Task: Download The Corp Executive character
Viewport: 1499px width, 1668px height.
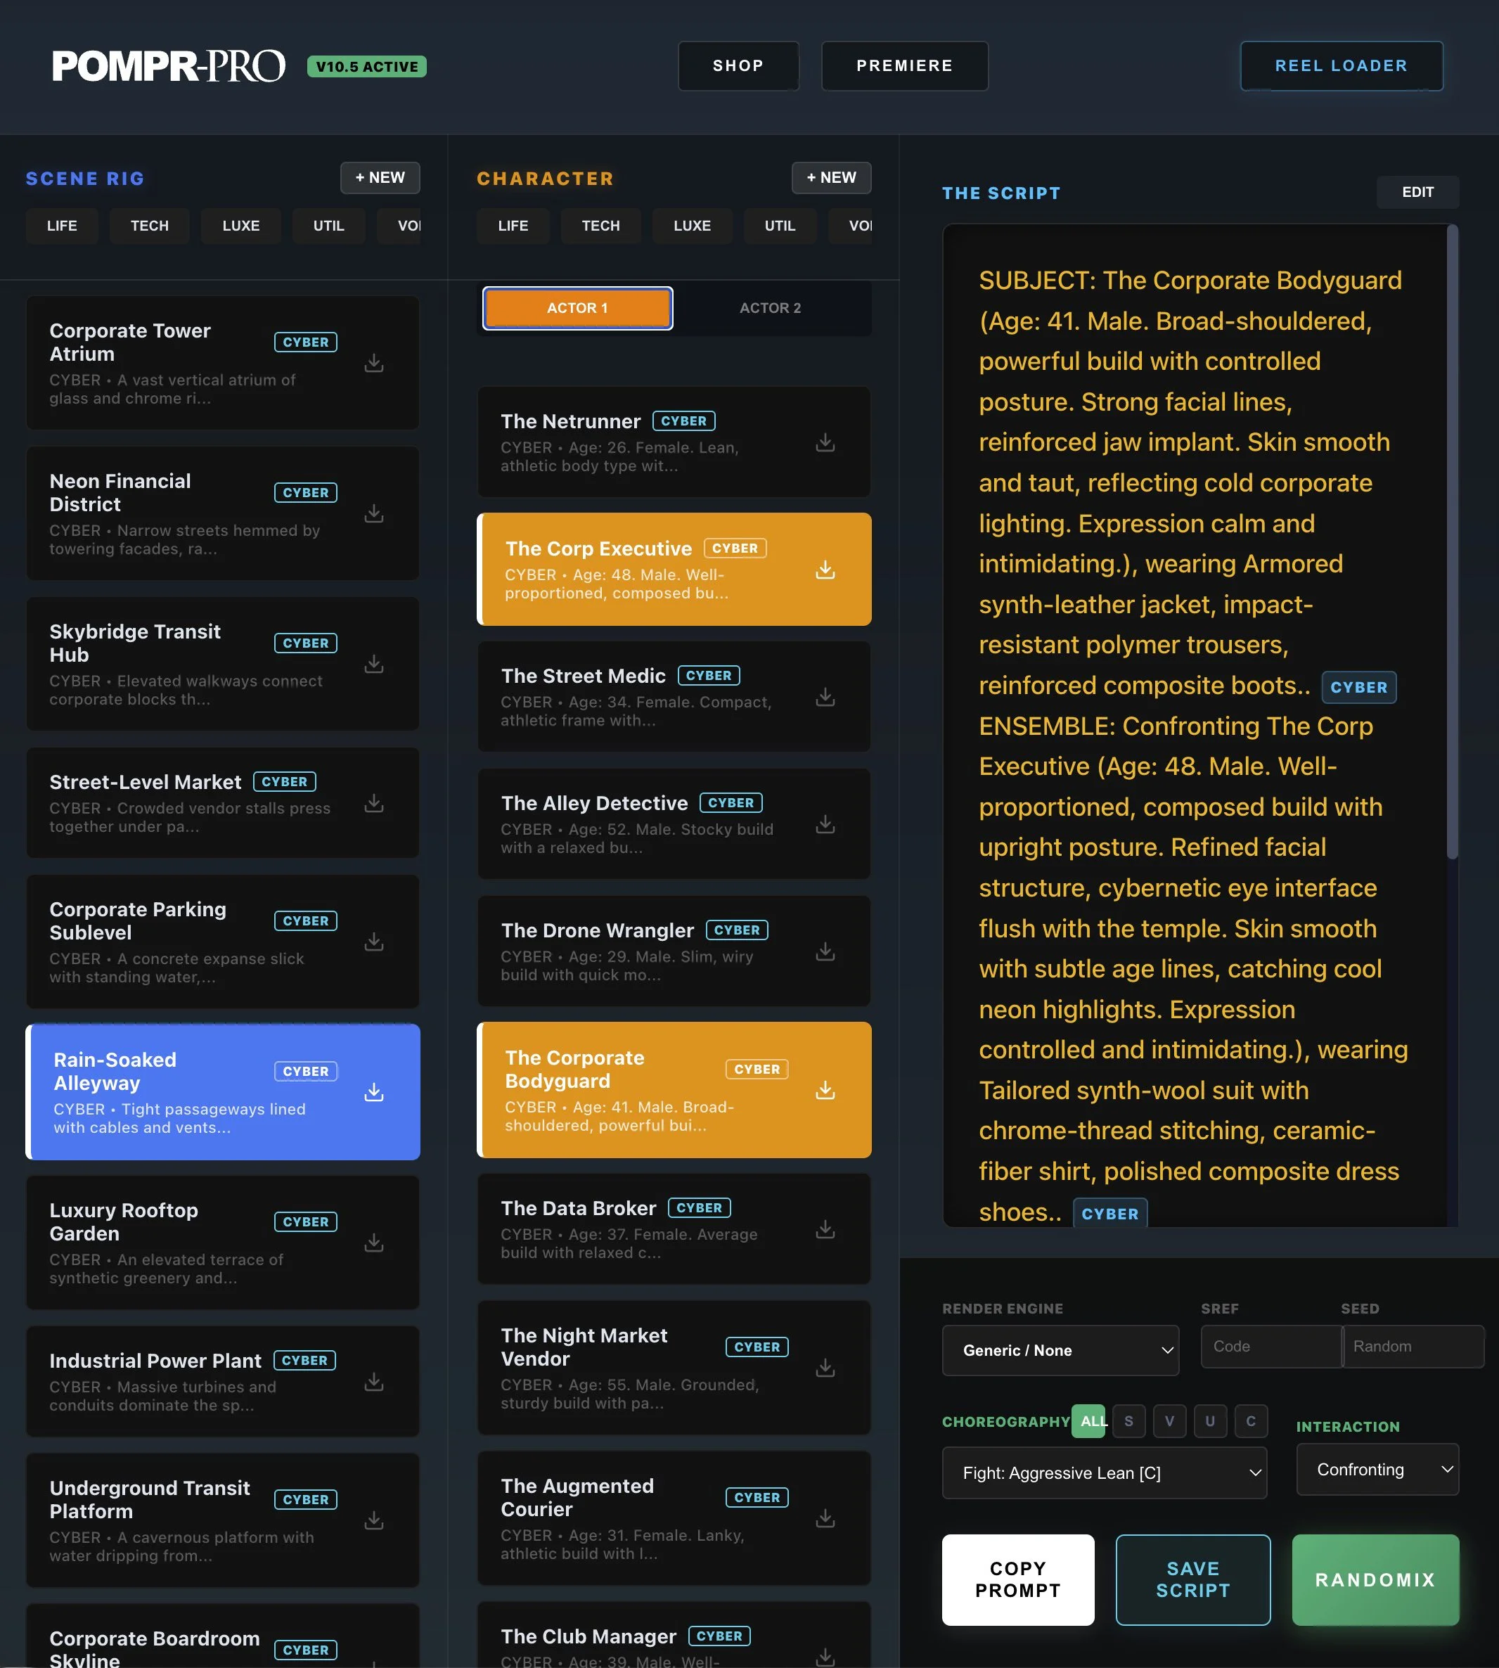Action: point(825,569)
